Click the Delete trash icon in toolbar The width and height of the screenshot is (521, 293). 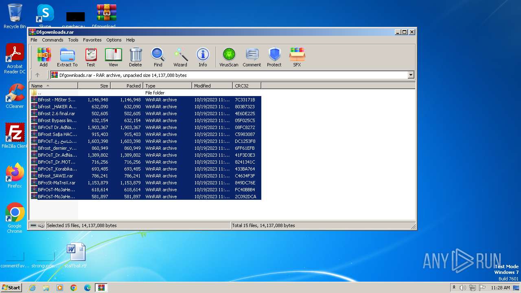click(136, 57)
